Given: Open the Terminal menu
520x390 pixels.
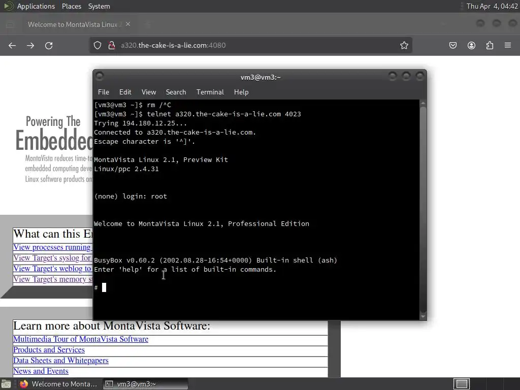Looking at the screenshot, I should pyautogui.click(x=210, y=92).
